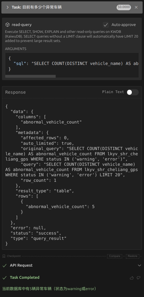Open the Compare checkpoint button

(115, 256)
